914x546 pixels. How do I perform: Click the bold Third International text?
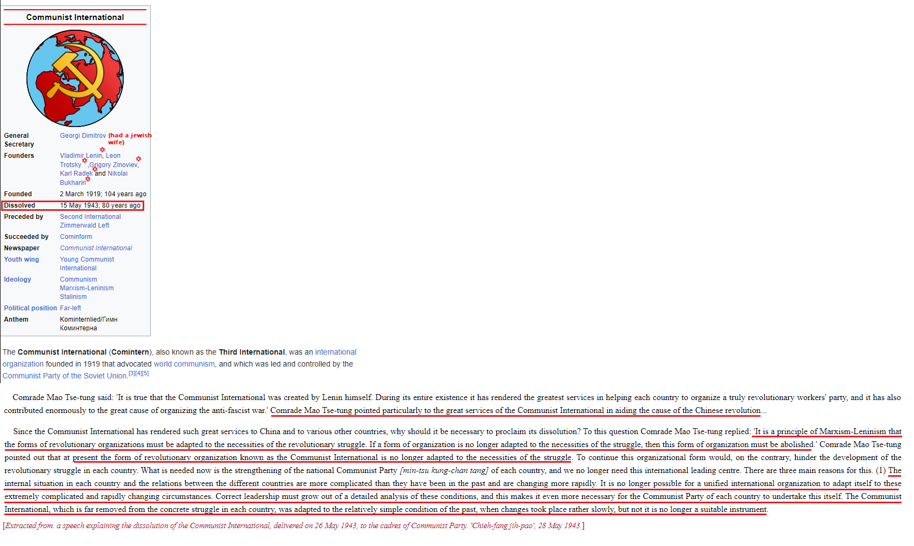[252, 352]
